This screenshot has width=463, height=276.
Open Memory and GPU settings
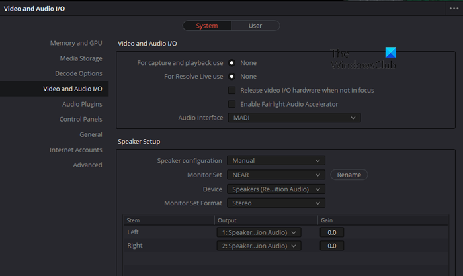[76, 43]
